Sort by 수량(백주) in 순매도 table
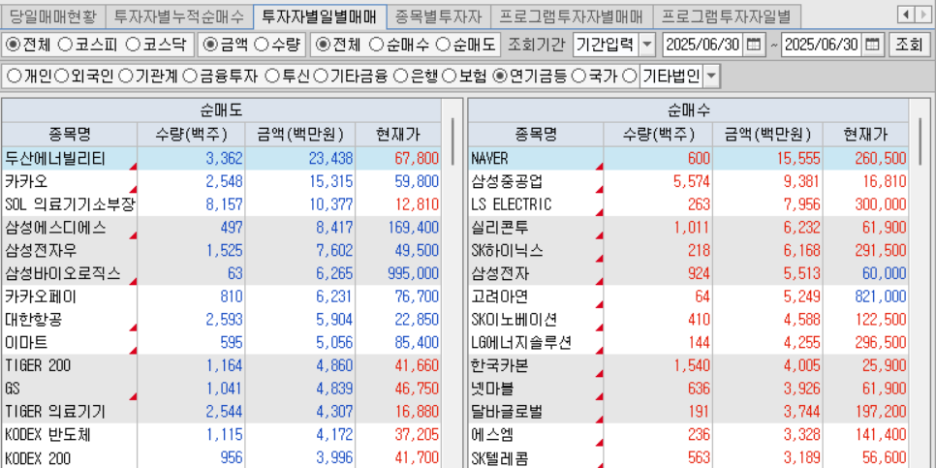Screen dimensions: 936x468 [191, 135]
